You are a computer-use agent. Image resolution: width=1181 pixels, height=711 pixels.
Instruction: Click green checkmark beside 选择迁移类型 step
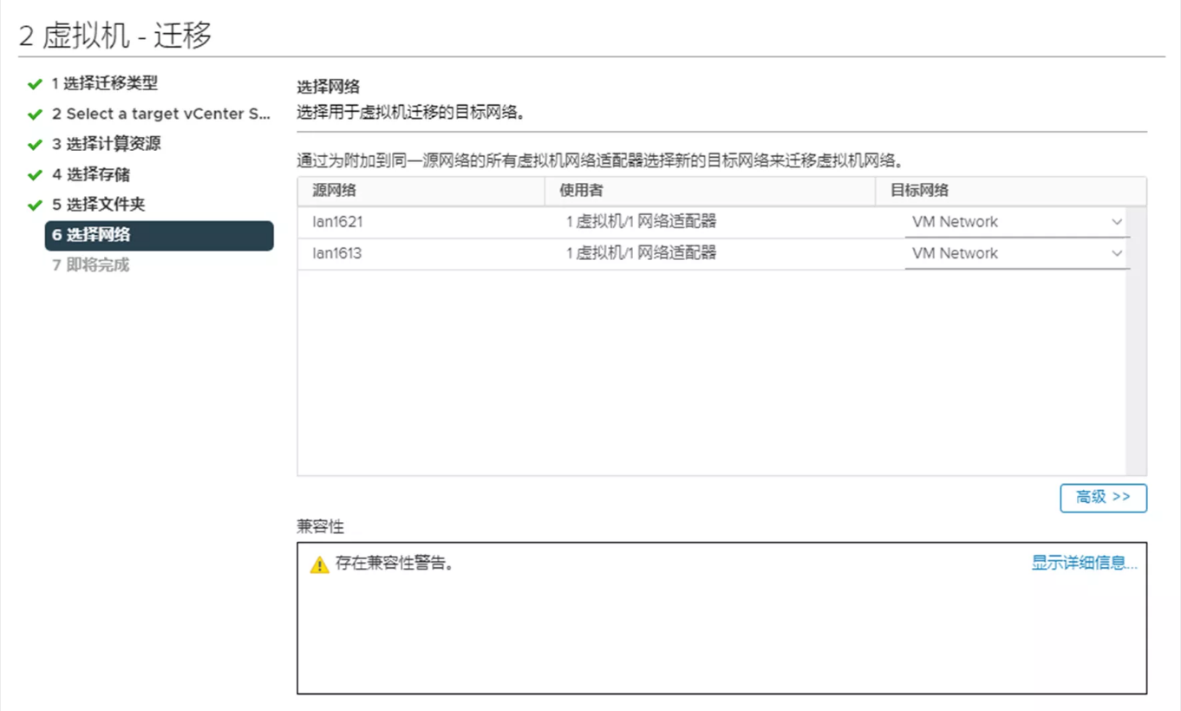pos(35,84)
